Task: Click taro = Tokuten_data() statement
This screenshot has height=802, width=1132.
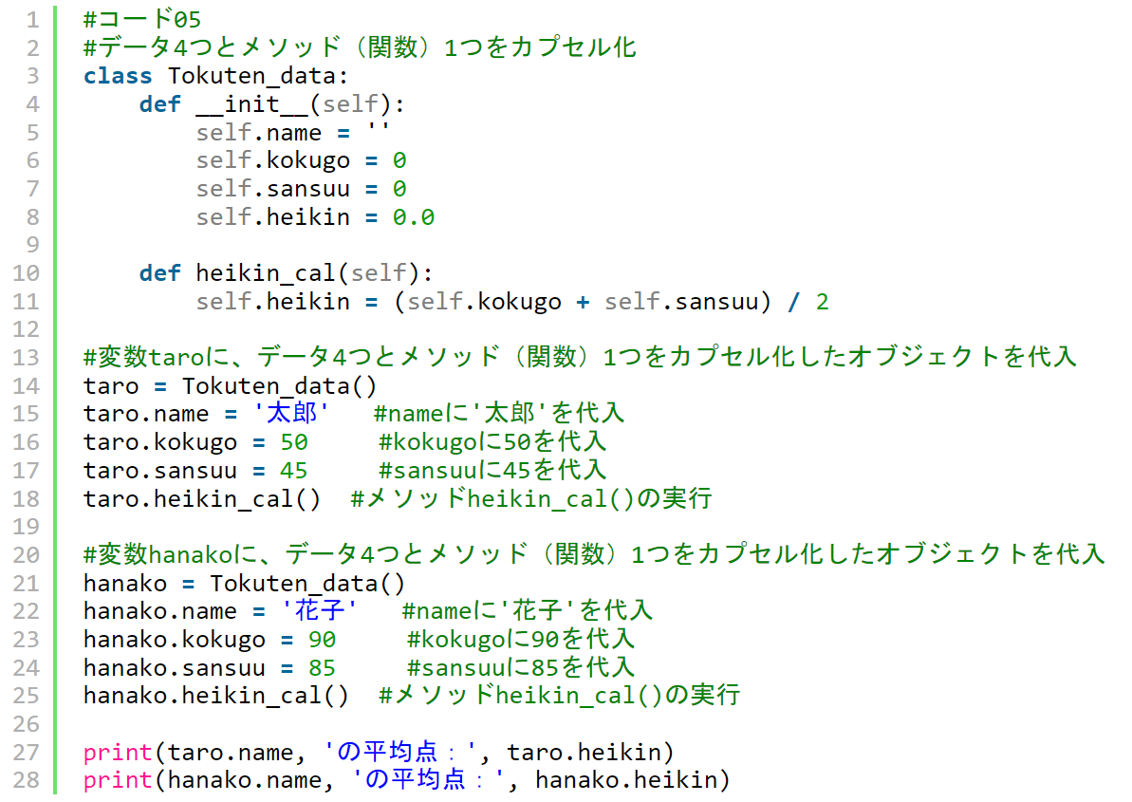Action: [x=230, y=386]
